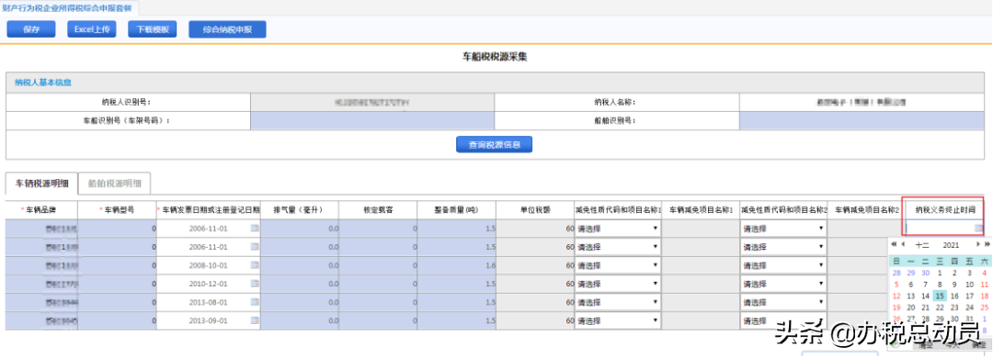Pick highlighted day 15 in calendar
Viewport: 993px width, 357px height.
941,296
